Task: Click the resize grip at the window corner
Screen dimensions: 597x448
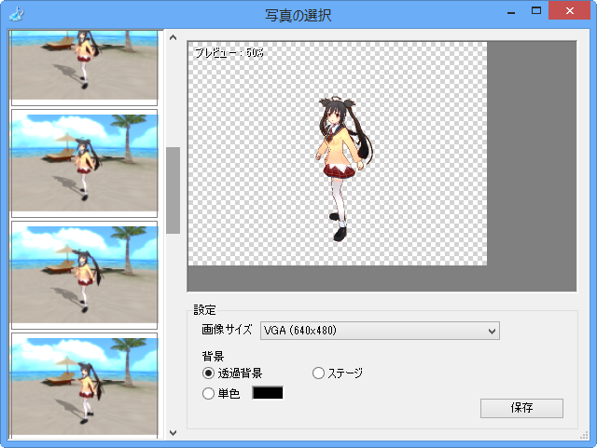Action: coord(584,436)
